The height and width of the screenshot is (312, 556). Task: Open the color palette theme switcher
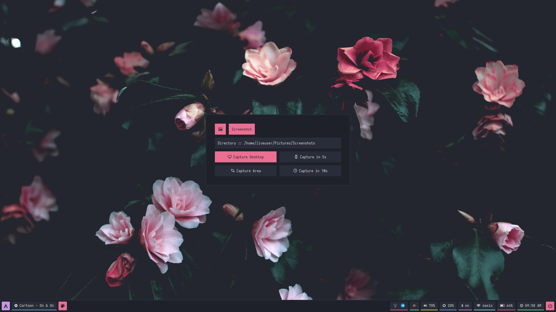point(63,306)
